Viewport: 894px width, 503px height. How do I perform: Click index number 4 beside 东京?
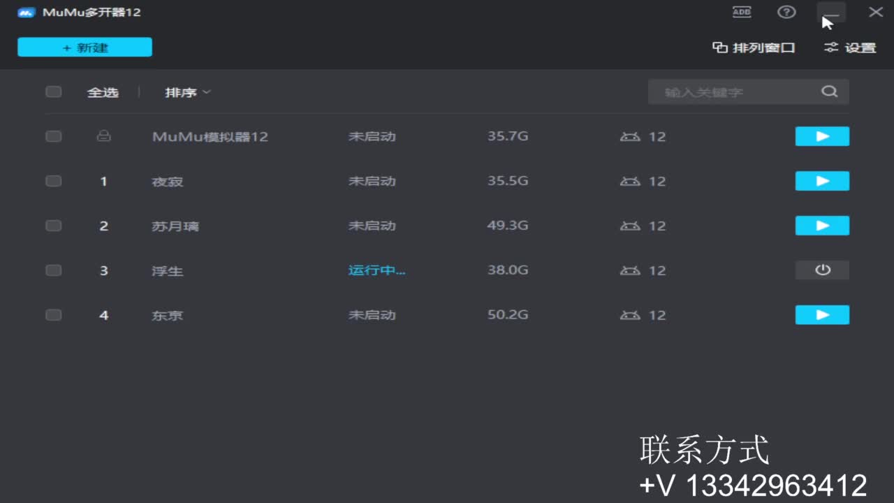104,316
